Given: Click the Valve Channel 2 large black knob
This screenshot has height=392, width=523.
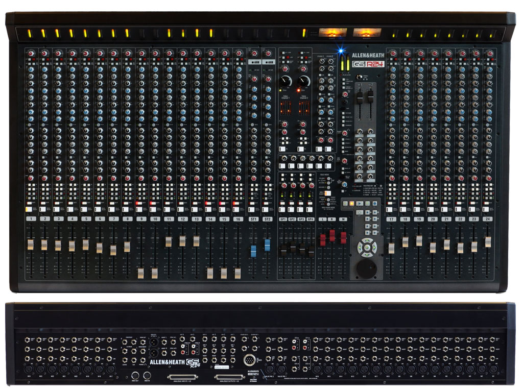Looking at the screenshot, I should (304, 81).
